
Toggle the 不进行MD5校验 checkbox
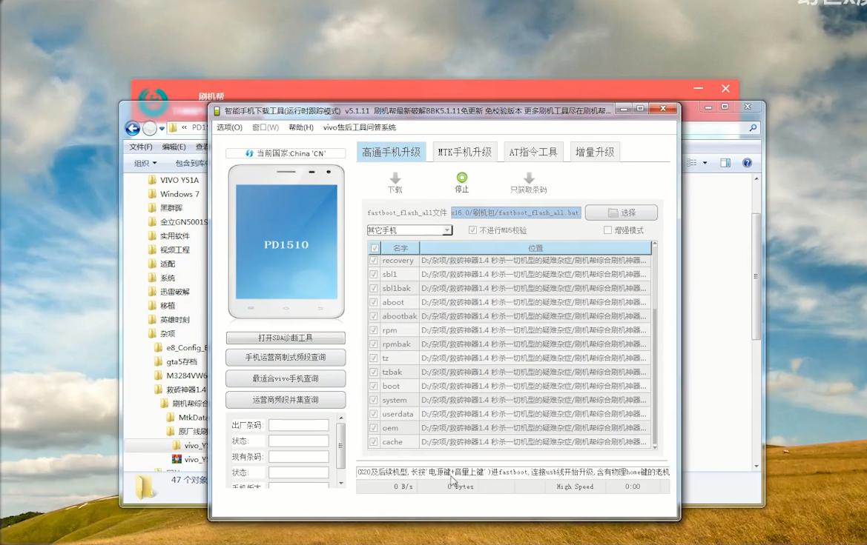[472, 230]
